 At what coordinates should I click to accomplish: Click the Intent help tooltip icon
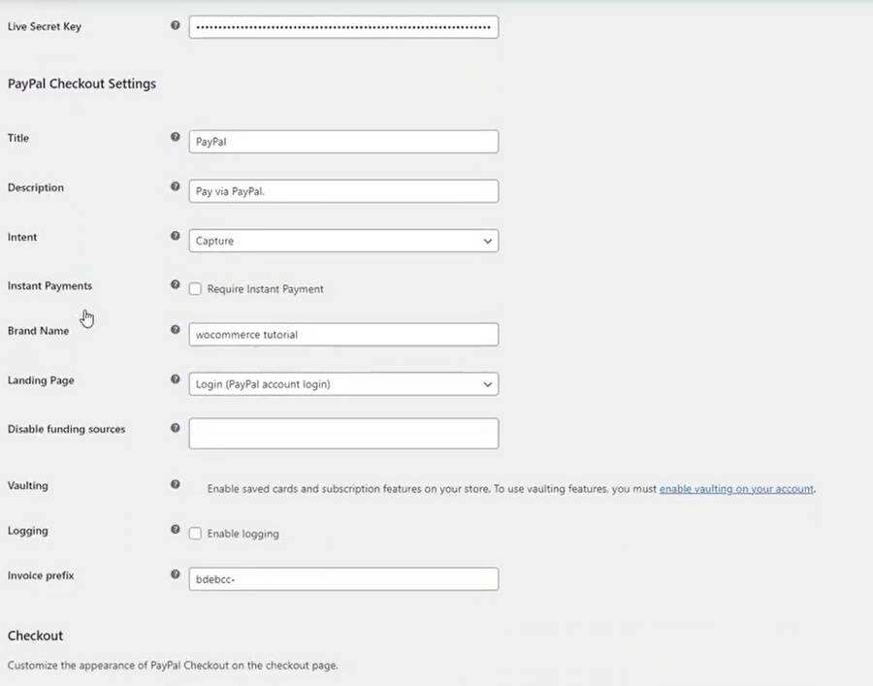(x=176, y=236)
